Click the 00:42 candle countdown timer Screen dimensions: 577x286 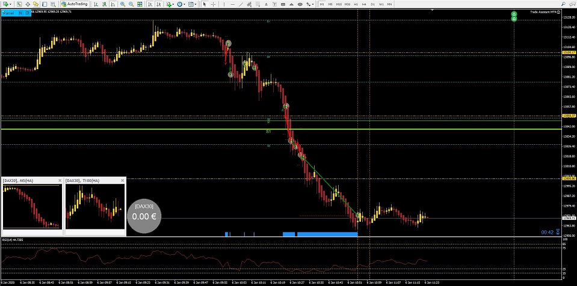(547, 233)
